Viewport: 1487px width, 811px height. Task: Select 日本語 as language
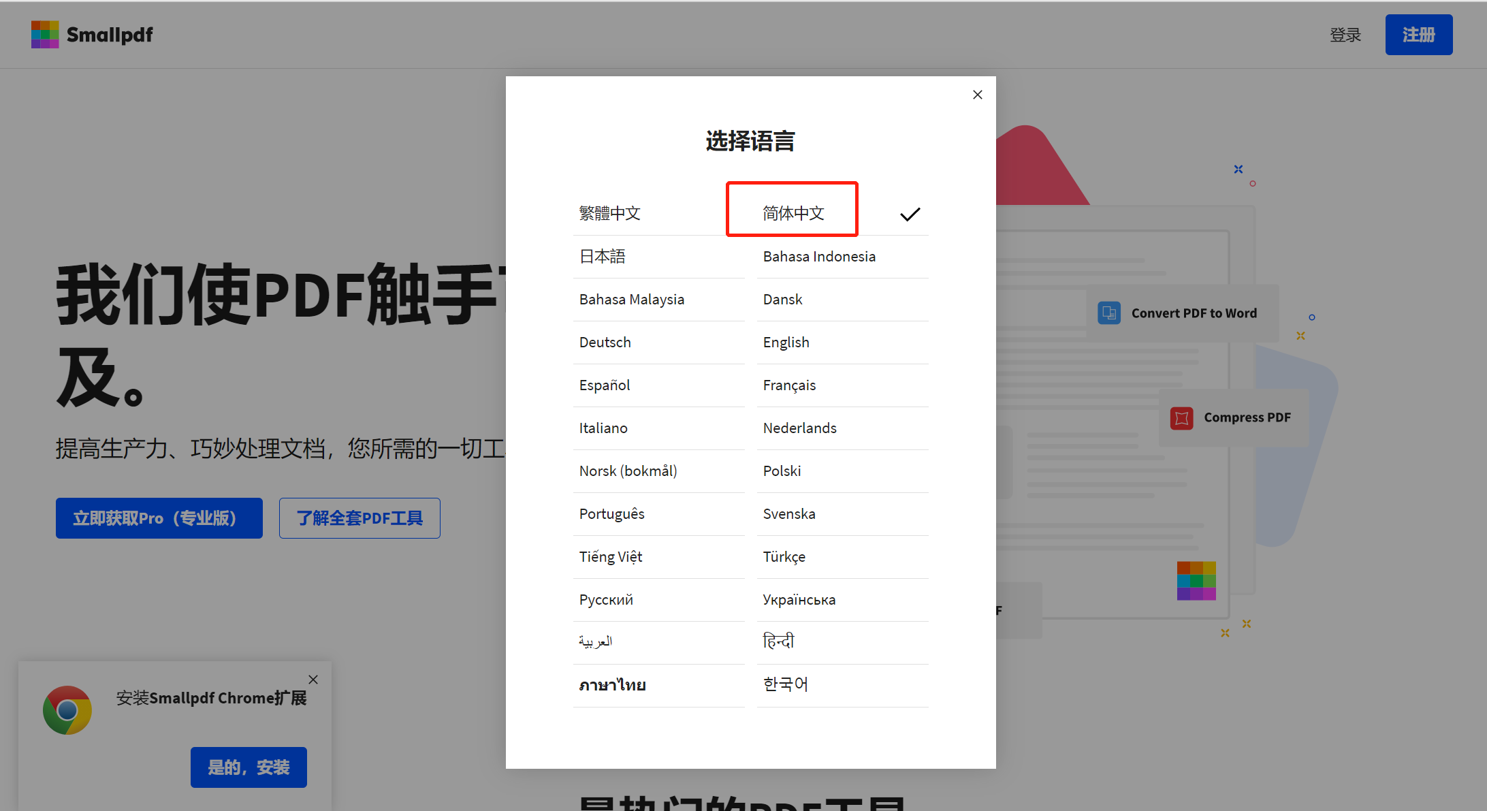[x=602, y=256]
